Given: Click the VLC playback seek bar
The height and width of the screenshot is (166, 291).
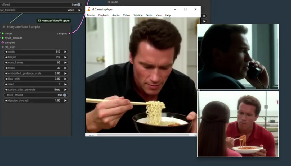Looking at the screenshot, I should (143, 135).
